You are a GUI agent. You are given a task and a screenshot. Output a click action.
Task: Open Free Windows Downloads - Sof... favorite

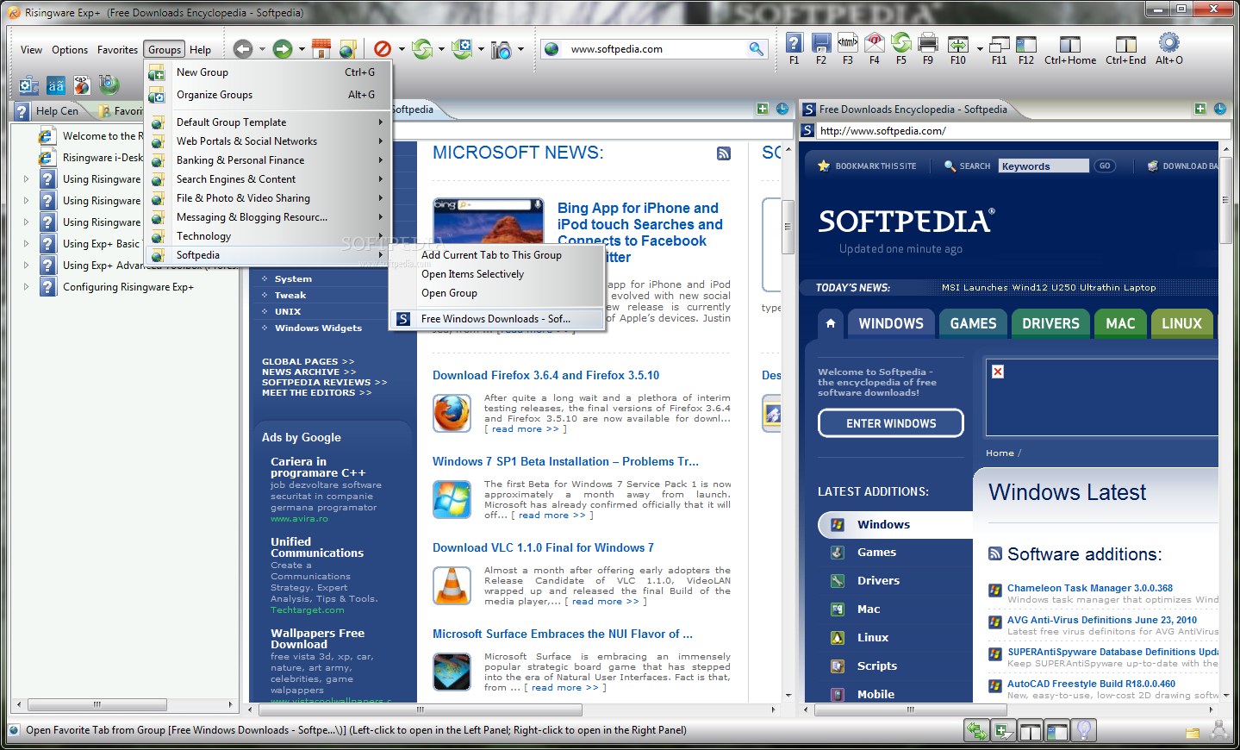496,319
